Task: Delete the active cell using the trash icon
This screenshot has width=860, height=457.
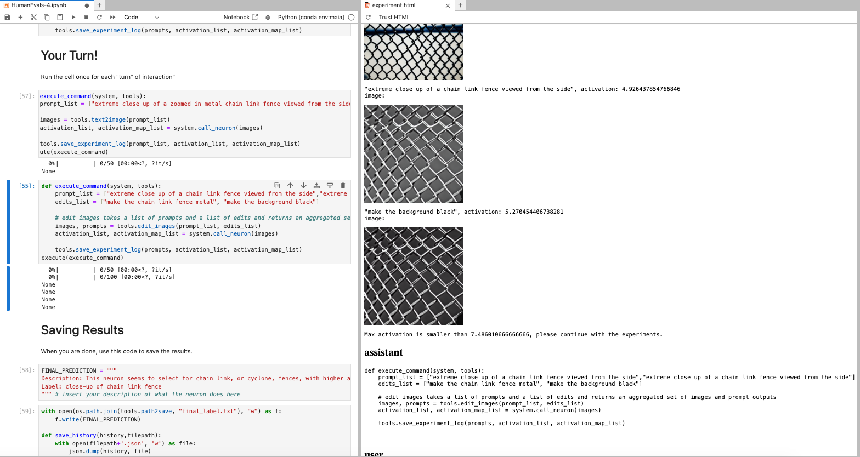Action: pos(343,186)
